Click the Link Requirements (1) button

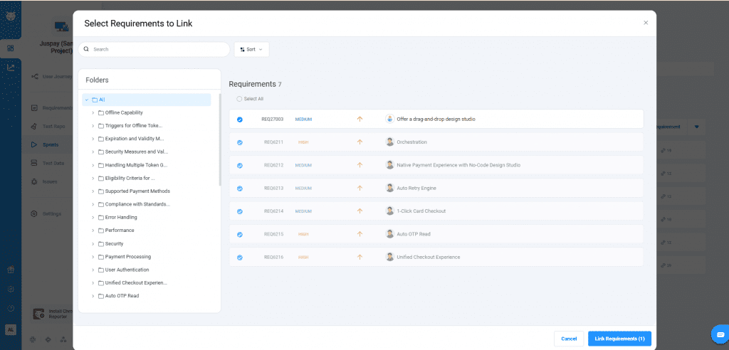point(619,339)
